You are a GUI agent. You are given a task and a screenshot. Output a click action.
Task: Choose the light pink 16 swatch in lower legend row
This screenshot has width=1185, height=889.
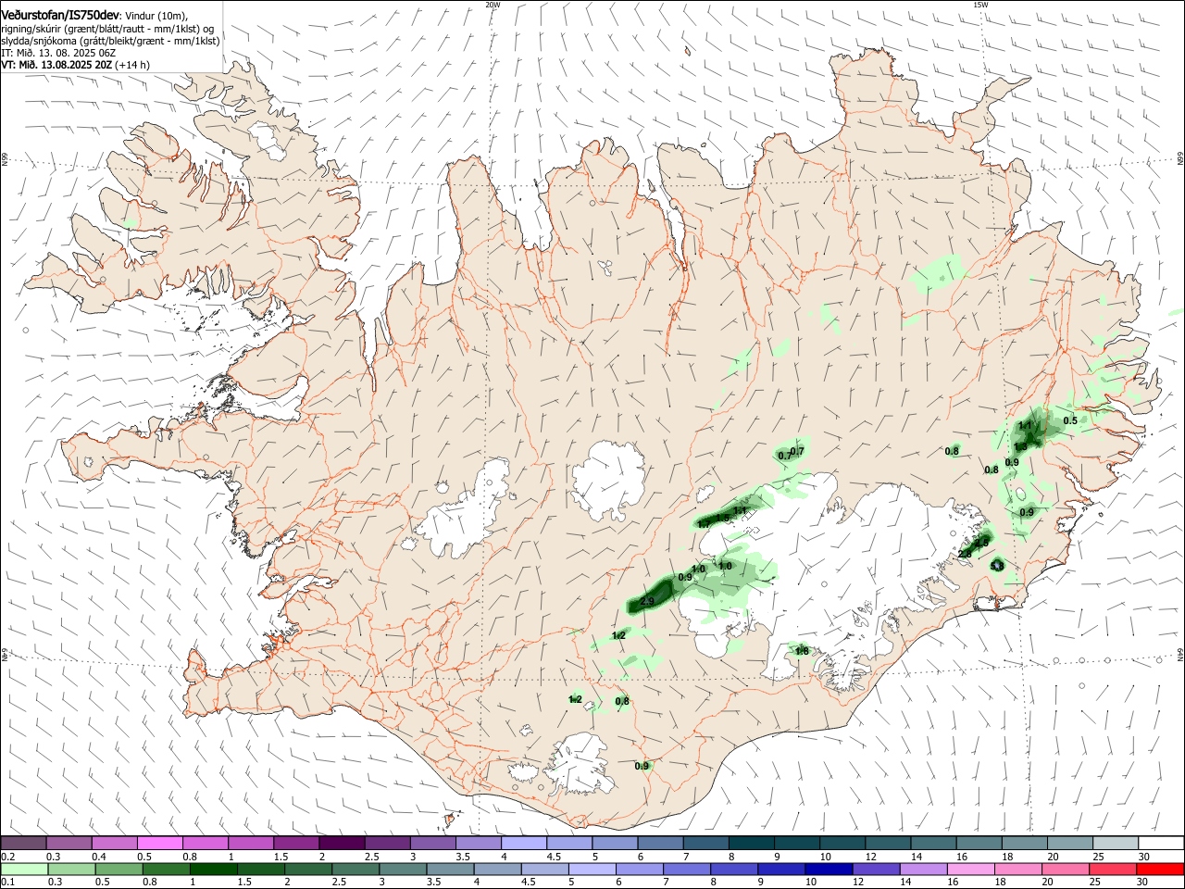click(970, 869)
